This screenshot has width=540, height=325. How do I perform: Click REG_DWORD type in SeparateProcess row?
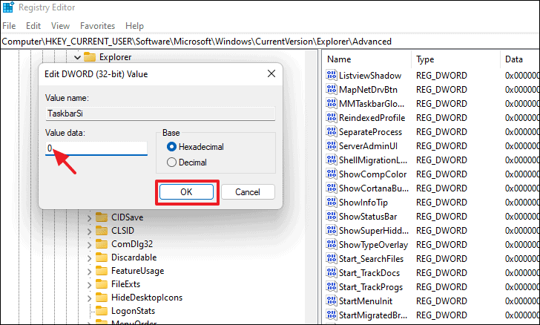[x=441, y=131]
